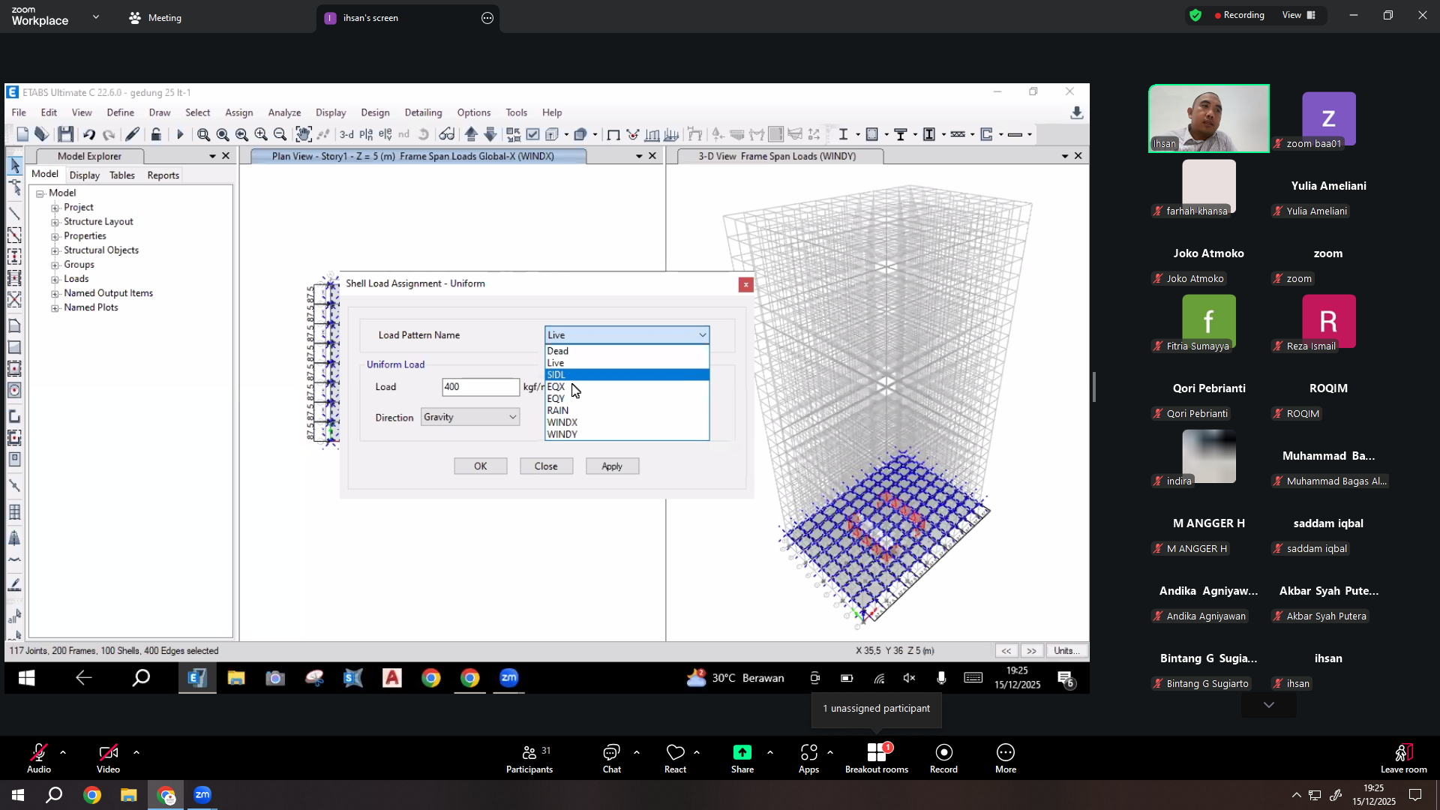Expand the Named Output Items tree node
This screenshot has height=810, width=1440.
click(x=55, y=293)
